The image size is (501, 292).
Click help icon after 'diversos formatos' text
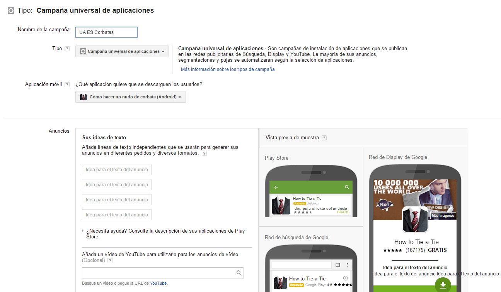(x=204, y=153)
